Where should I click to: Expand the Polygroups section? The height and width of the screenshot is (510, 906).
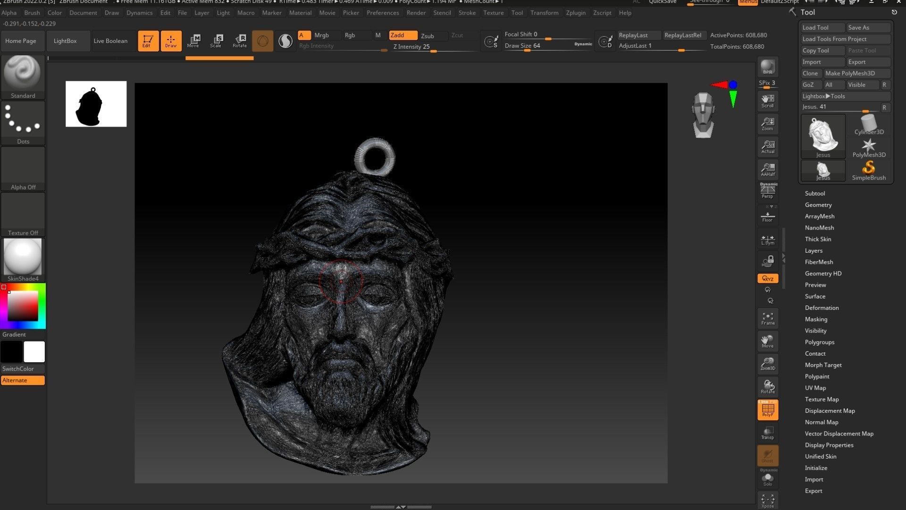point(820,342)
